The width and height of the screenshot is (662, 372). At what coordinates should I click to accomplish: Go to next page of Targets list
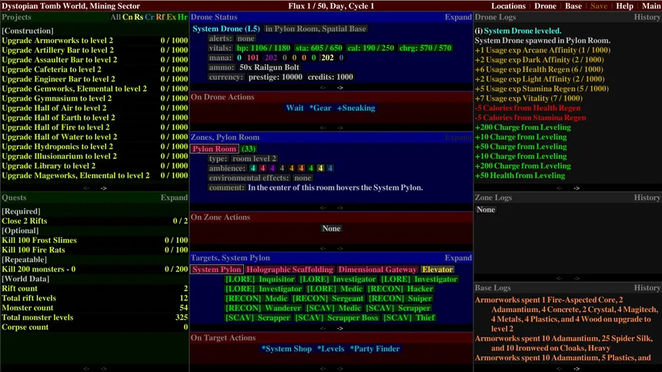pos(340,328)
